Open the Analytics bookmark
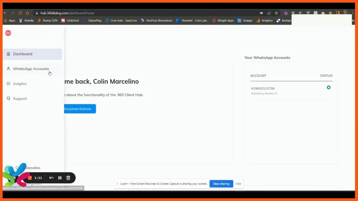Screen dimensions: 358x201 264,20
